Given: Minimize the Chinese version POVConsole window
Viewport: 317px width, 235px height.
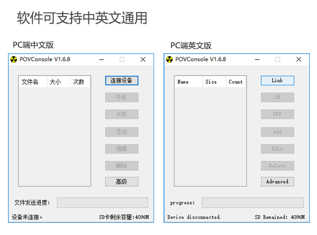Looking at the screenshot, I should point(101,60).
